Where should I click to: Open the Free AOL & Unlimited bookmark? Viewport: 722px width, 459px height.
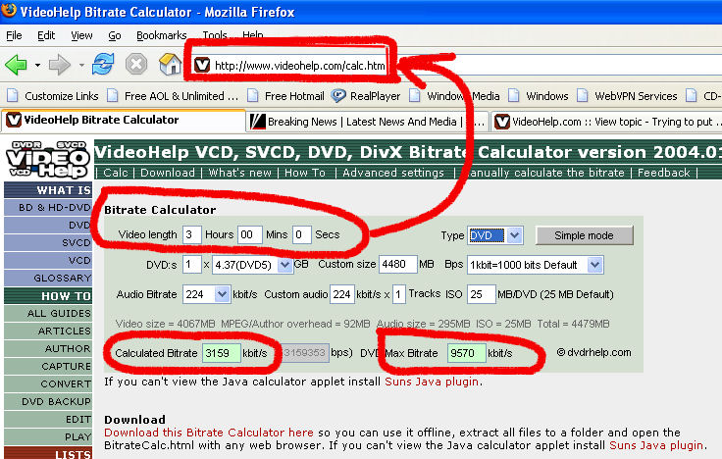click(173, 96)
